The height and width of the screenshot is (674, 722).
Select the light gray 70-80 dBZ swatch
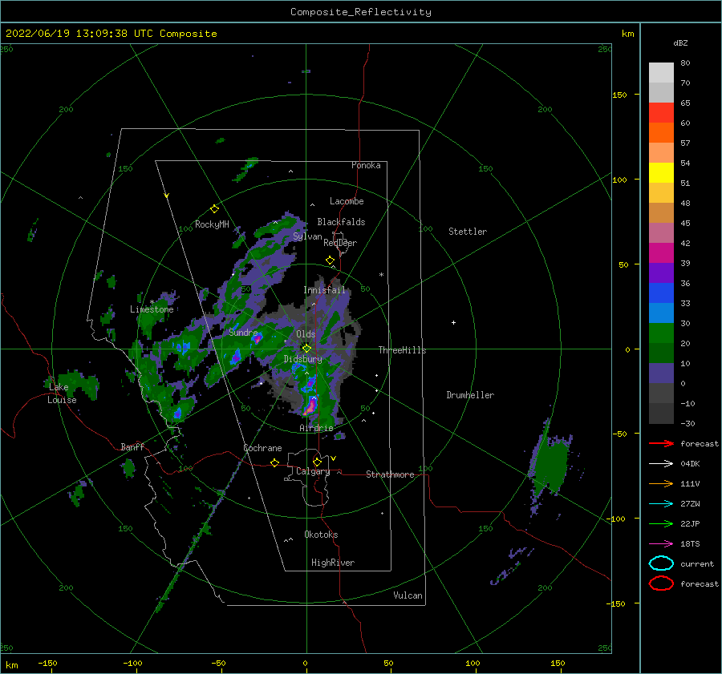pos(661,73)
